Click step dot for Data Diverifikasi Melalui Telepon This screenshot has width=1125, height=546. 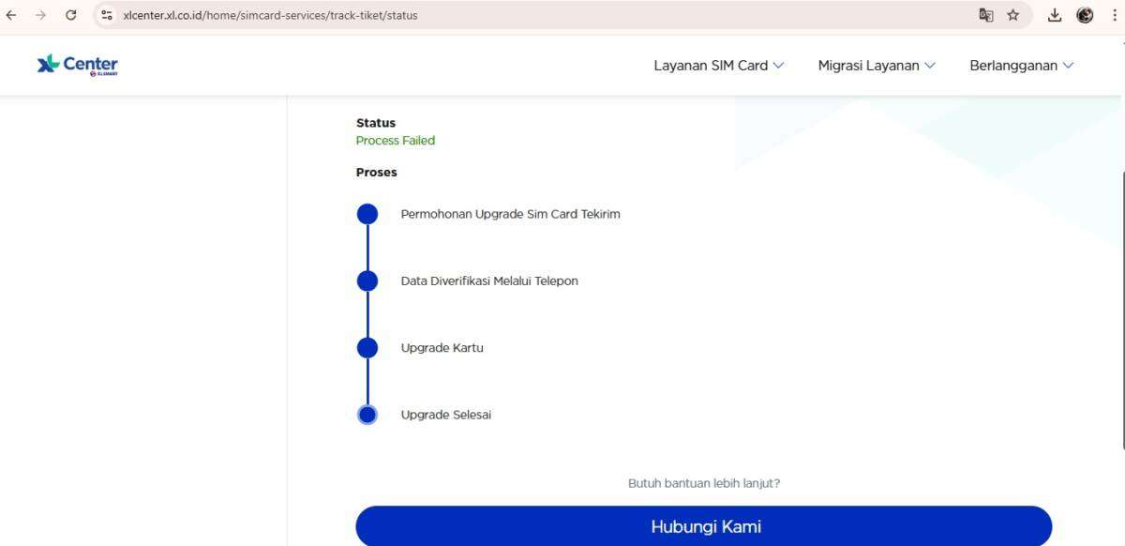tap(367, 281)
